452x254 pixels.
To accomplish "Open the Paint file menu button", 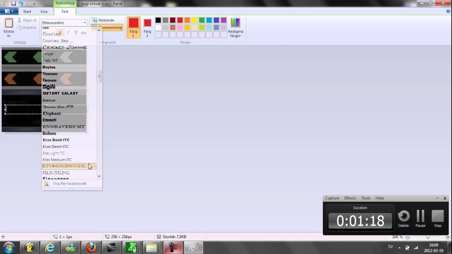I will 9,11.
